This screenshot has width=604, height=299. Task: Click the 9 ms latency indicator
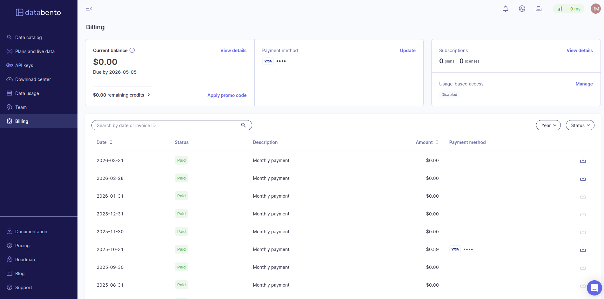tap(568, 9)
